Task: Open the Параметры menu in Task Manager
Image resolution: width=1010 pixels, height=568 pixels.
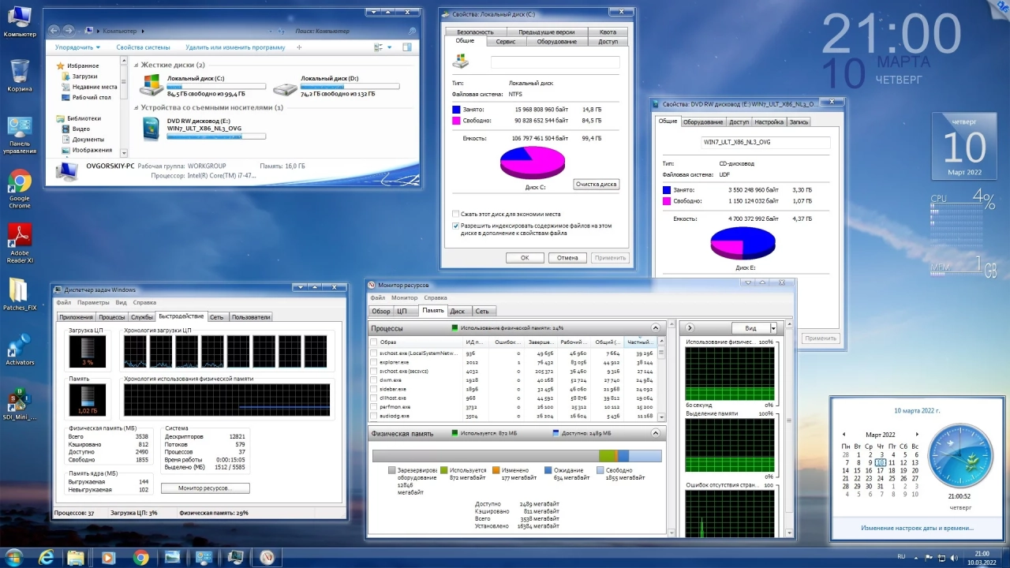Action: [x=93, y=302]
